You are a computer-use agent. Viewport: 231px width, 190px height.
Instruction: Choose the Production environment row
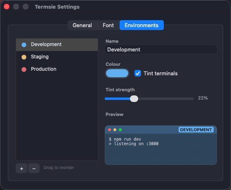57,69
